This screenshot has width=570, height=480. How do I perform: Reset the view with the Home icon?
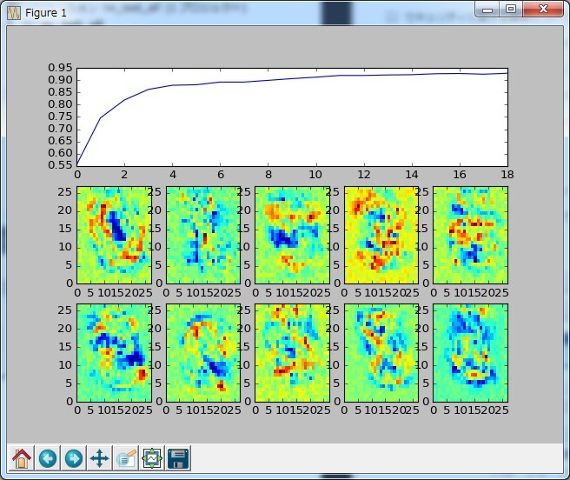pyautogui.click(x=22, y=457)
